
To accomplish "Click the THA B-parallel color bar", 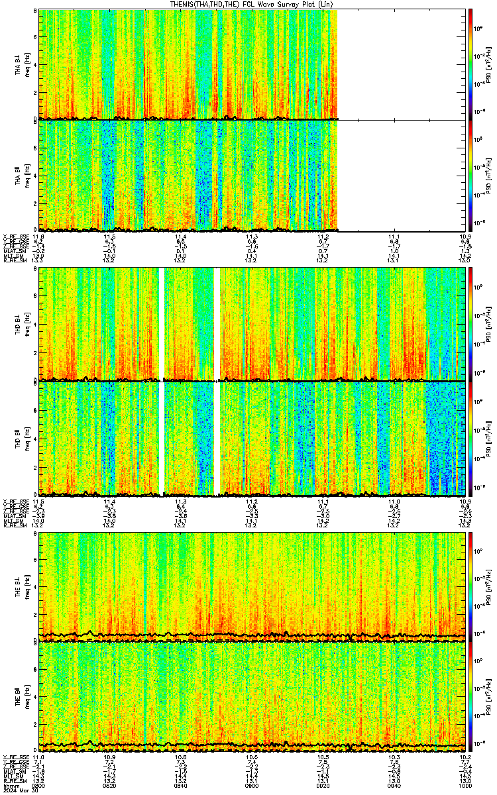I will click(470, 175).
